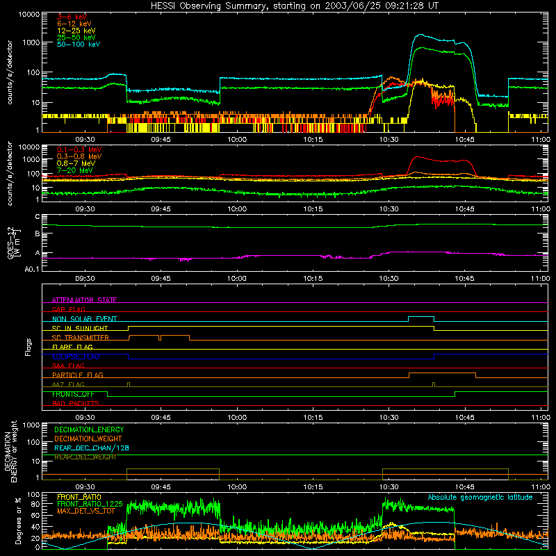This screenshot has height=556, width=556.
Task: Select the DECIMATION_ENERGY legend label
Action: [89, 430]
